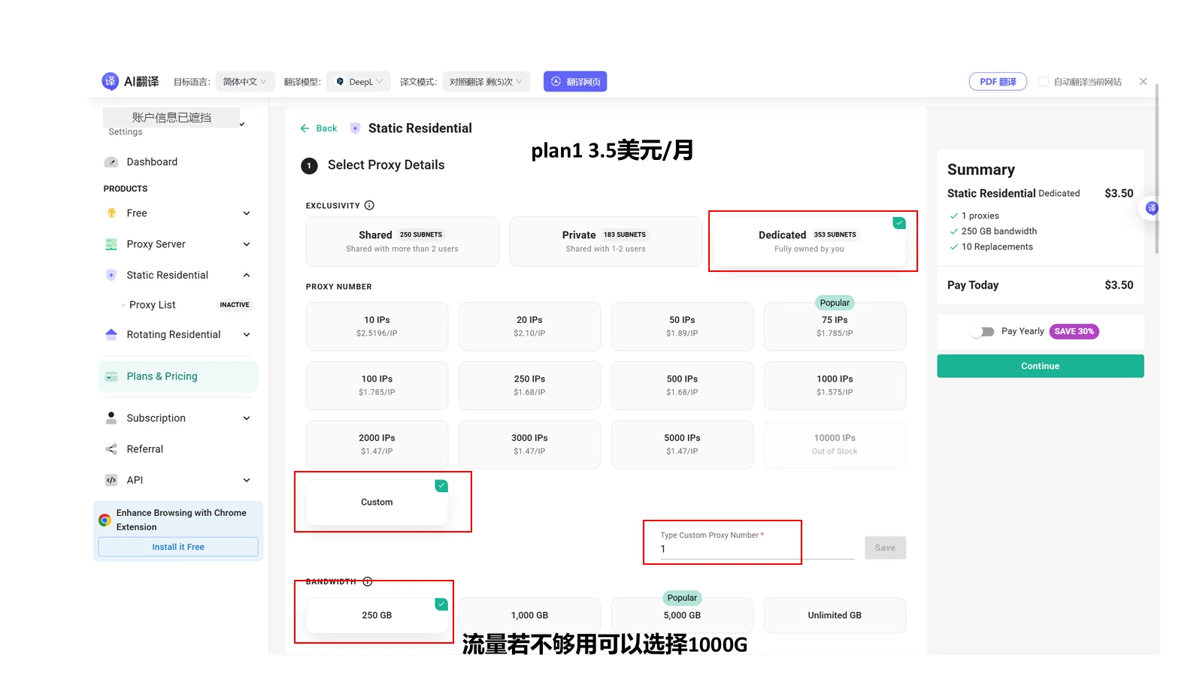Close the translation toolbar with X

[1143, 81]
